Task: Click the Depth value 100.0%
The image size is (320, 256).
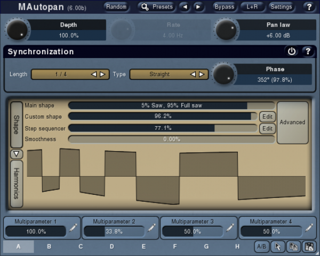Action: [69, 36]
